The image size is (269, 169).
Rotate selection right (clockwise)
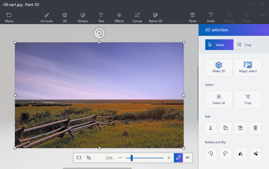pyautogui.click(x=211, y=154)
